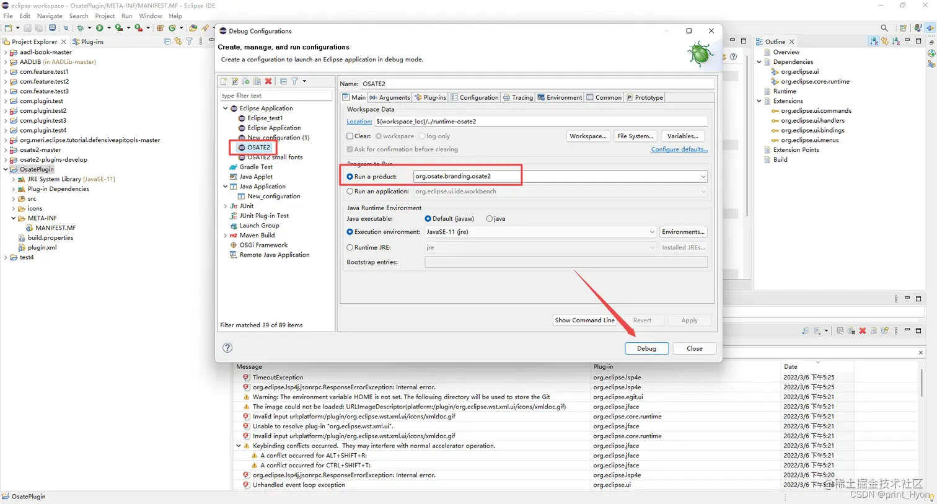
Task: Switch to the Plug-ins tab in dialog
Action: point(431,97)
